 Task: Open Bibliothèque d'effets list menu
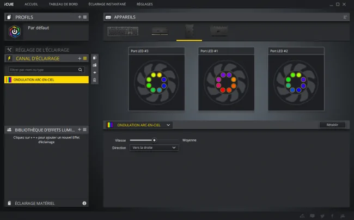[84, 130]
